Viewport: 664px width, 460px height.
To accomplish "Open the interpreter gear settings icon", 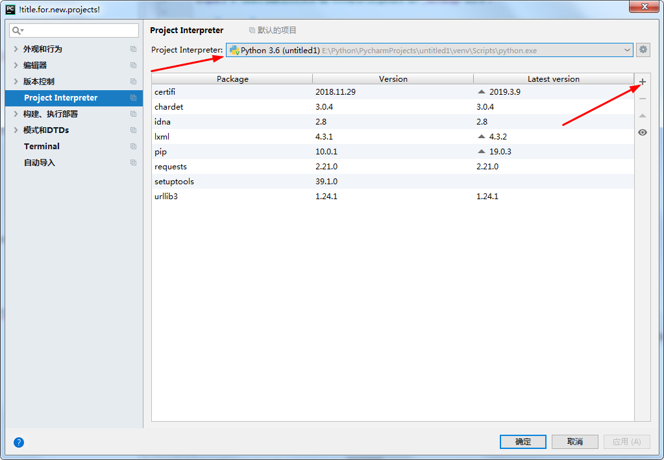I will pos(643,49).
